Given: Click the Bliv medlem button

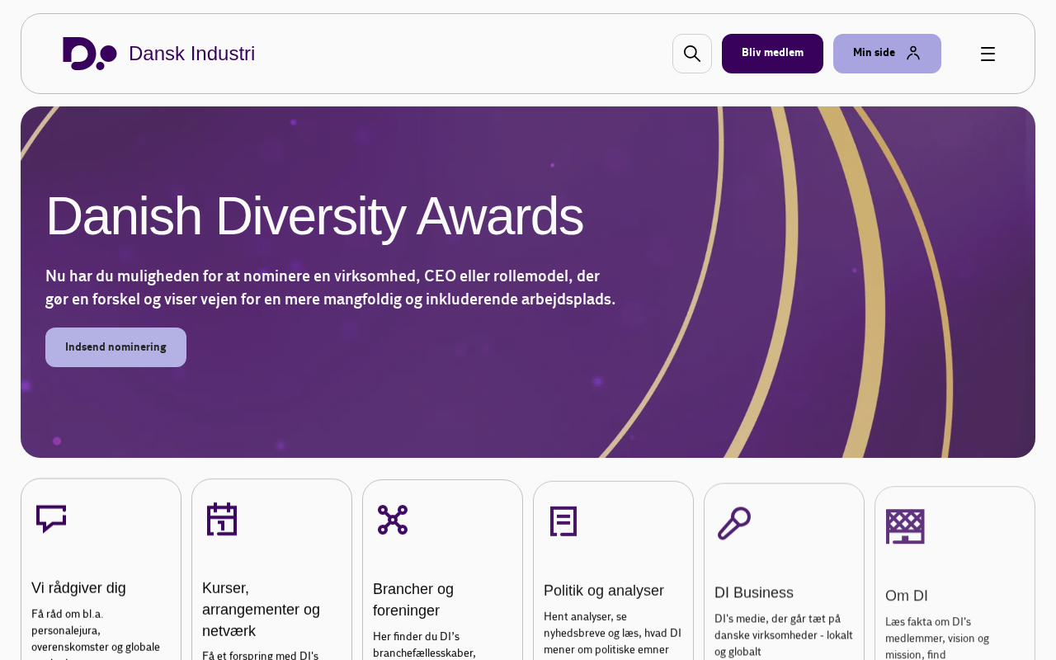Looking at the screenshot, I should click(x=772, y=54).
